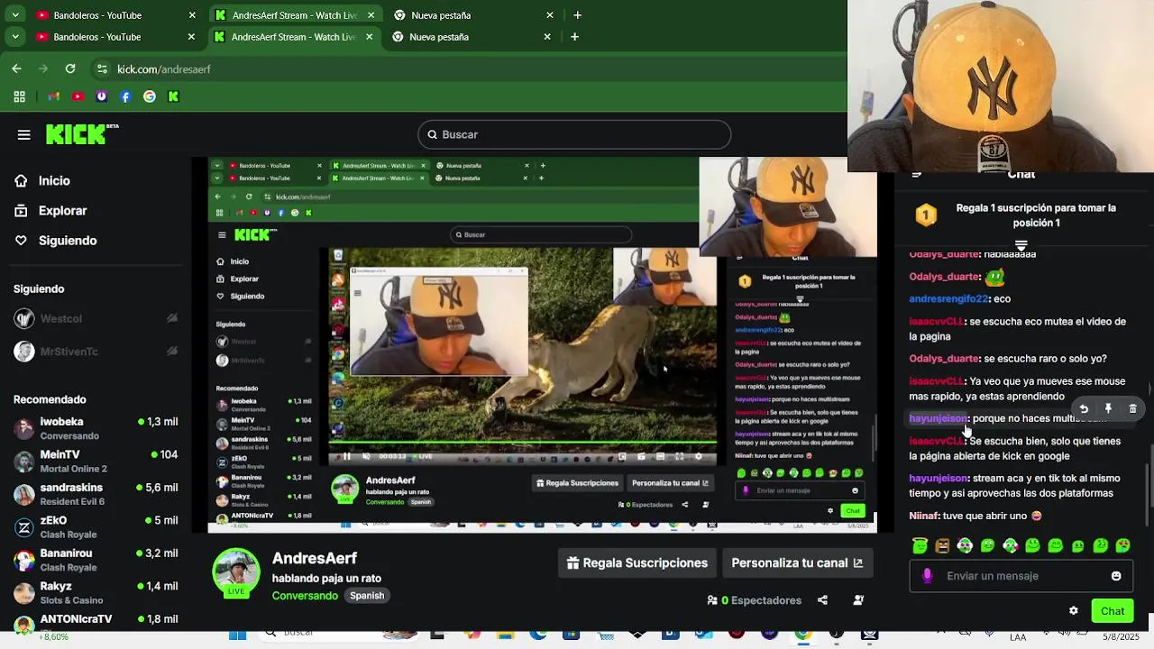Select the brown angry face emote
This screenshot has height=649, width=1154.
(x=942, y=545)
